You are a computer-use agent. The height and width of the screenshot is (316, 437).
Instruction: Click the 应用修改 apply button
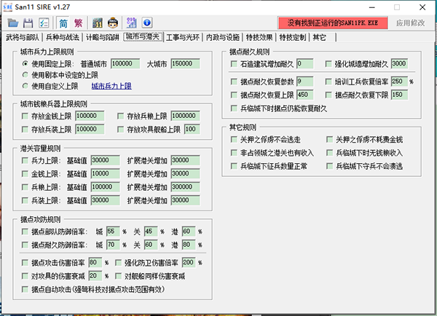(411, 23)
